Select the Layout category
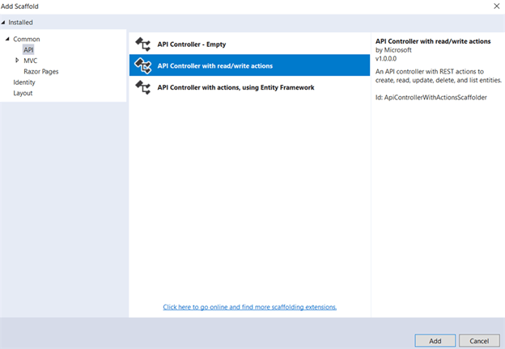The width and height of the screenshot is (505, 349). (x=23, y=93)
